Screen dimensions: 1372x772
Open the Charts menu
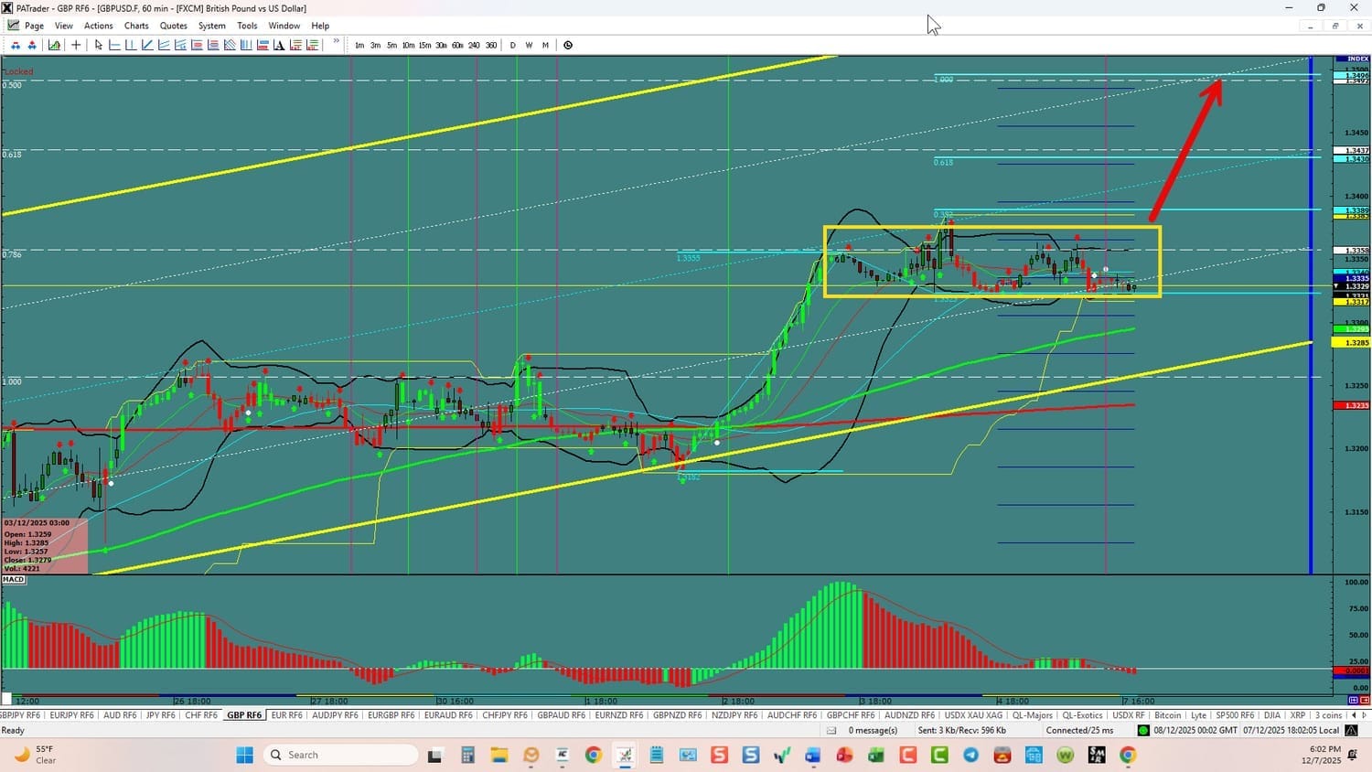[x=136, y=26]
